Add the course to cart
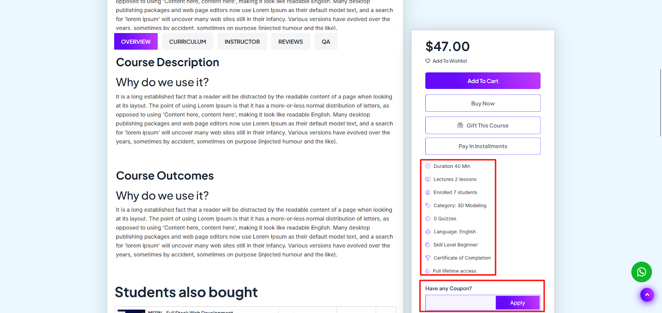The image size is (662, 313). (x=483, y=81)
